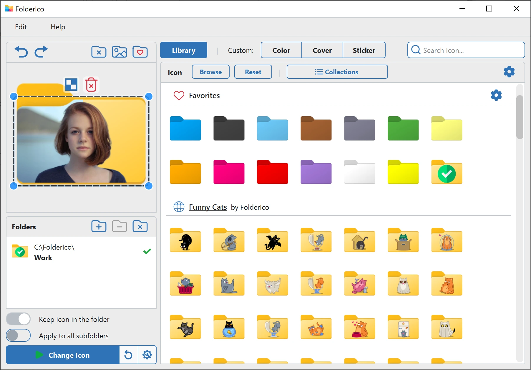Click the undo arrow icon
531x370 pixels.
click(x=21, y=52)
